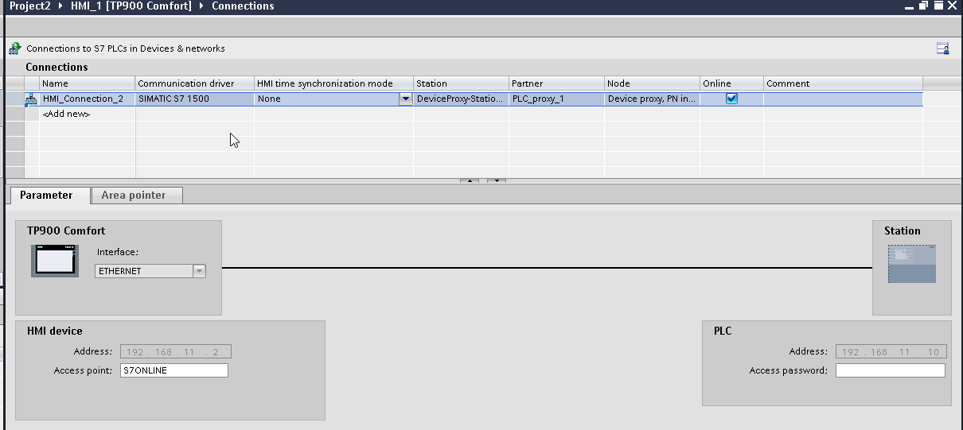This screenshot has width=963, height=430.
Task: Click the Node column header
Action: pos(653,83)
